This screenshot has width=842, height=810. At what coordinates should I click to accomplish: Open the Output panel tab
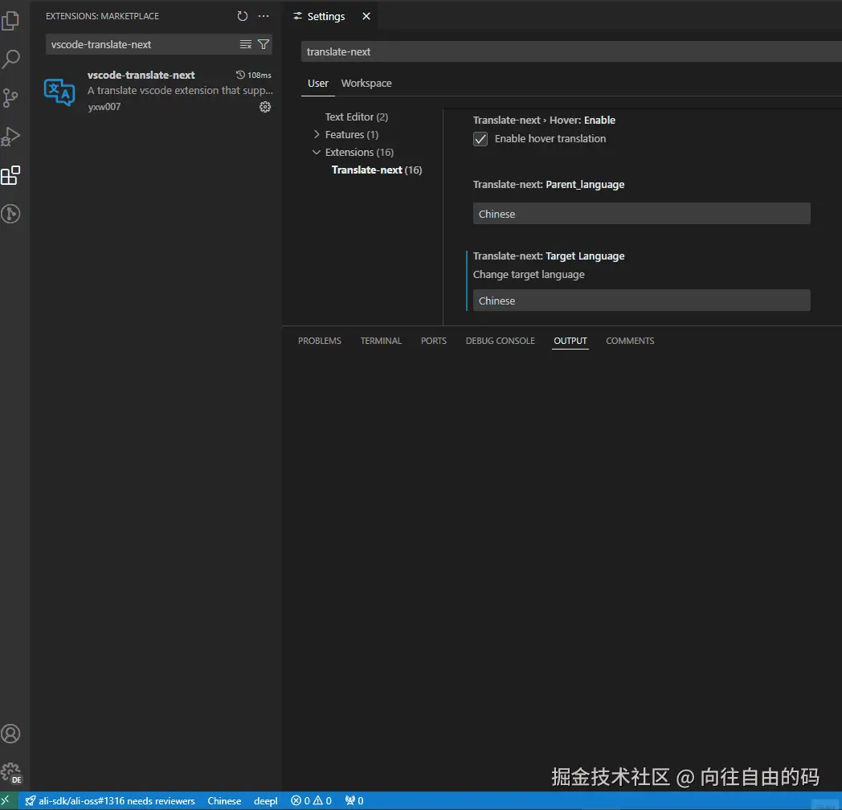(x=570, y=341)
